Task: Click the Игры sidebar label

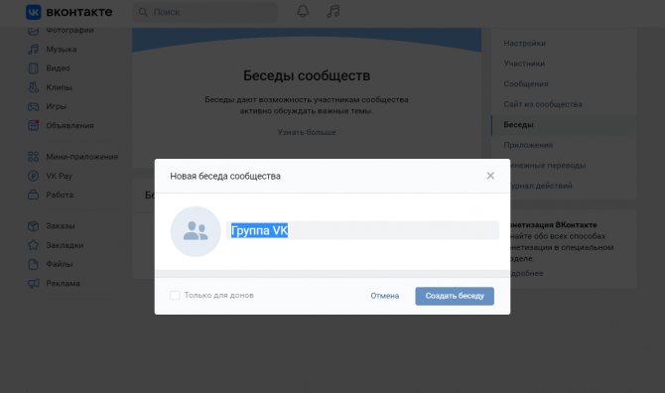Action: point(56,106)
